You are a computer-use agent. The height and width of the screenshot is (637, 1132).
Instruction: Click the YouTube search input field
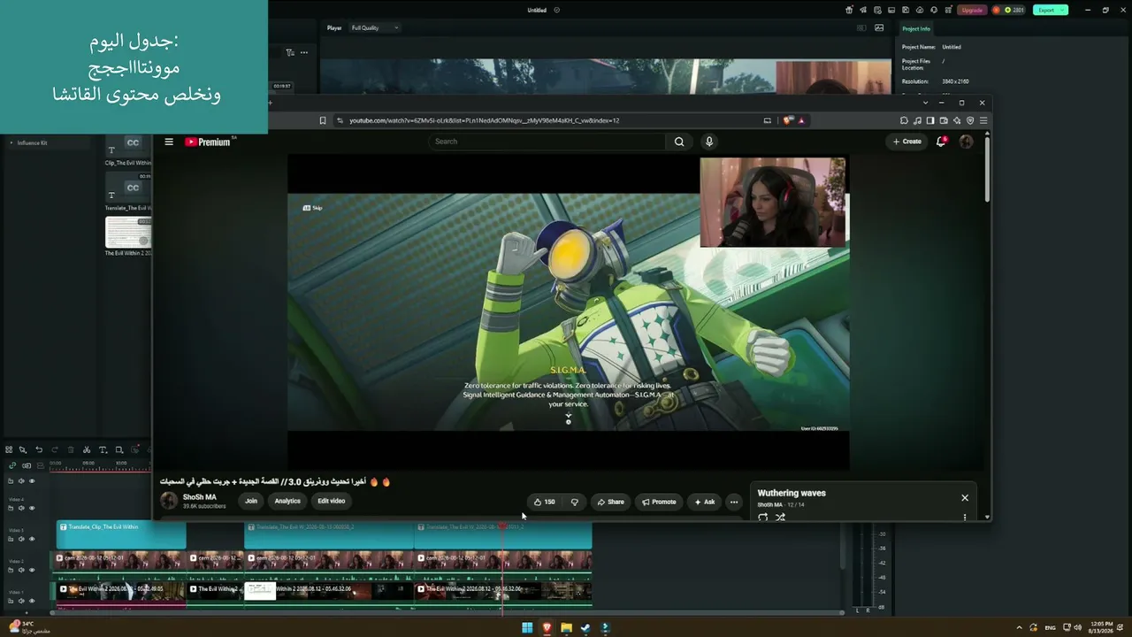(547, 142)
